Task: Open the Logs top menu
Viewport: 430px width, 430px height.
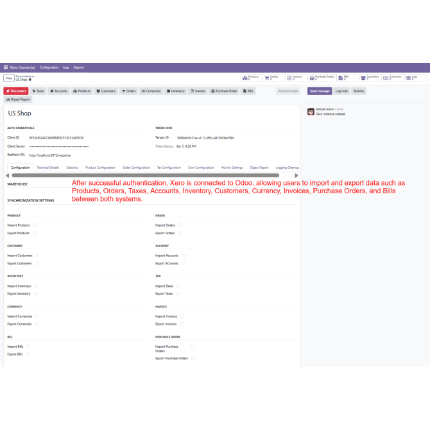Action: (66, 67)
